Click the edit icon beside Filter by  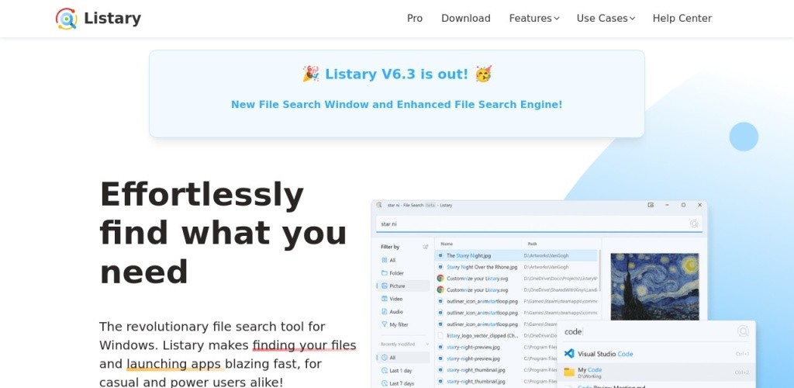click(425, 247)
